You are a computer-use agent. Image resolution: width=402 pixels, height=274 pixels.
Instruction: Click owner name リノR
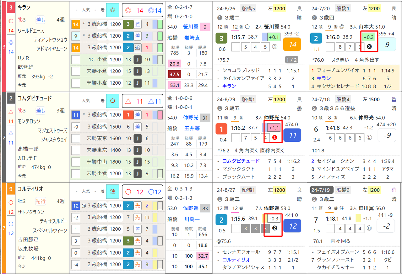tap(23, 58)
